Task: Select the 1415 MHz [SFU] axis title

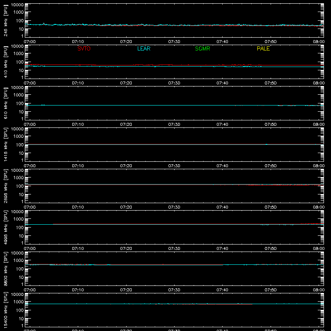Action: (x=5, y=144)
